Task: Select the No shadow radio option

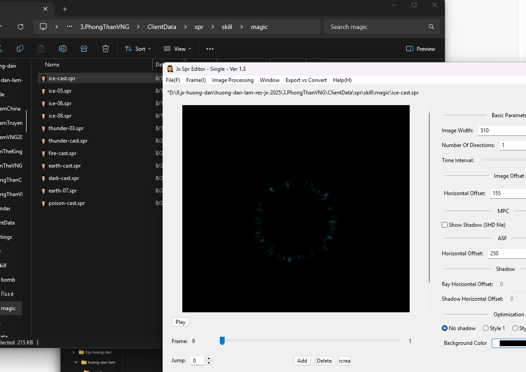Action: [444, 328]
